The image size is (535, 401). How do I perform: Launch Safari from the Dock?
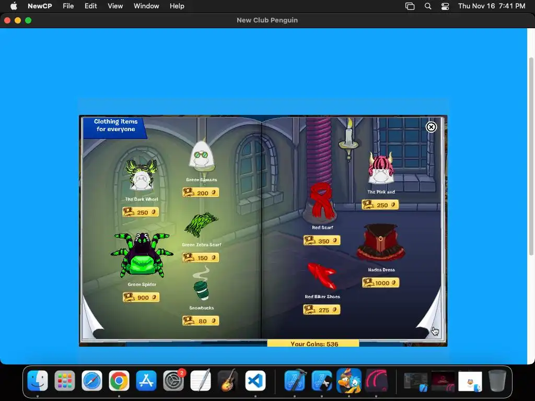[x=92, y=380]
